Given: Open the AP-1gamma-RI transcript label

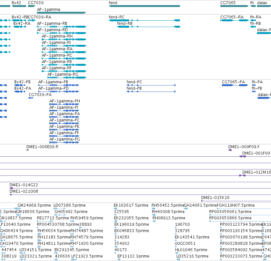Looking at the screenshot, I should click(56, 43).
